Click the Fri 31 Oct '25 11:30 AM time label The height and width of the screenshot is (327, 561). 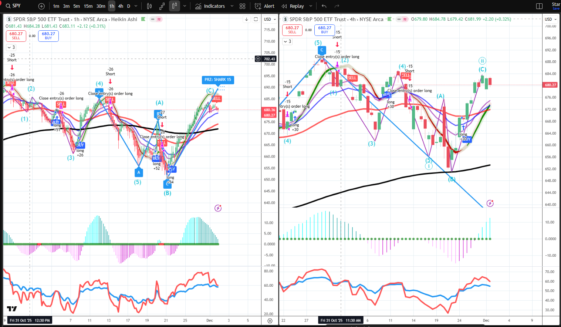coord(341,320)
